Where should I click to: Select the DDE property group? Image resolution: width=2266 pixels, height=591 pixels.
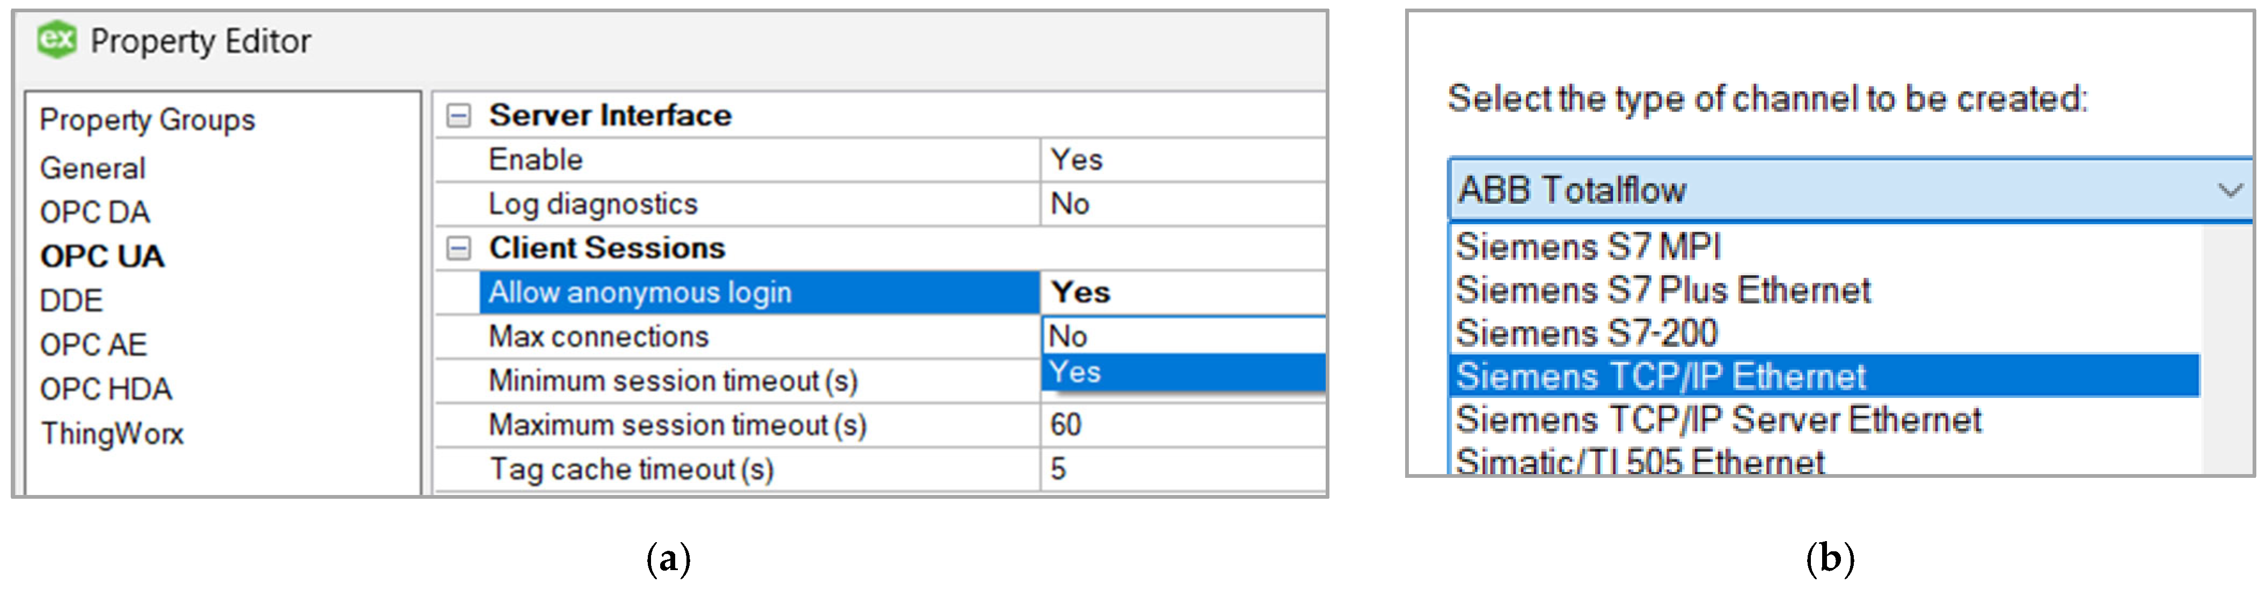[x=71, y=300]
